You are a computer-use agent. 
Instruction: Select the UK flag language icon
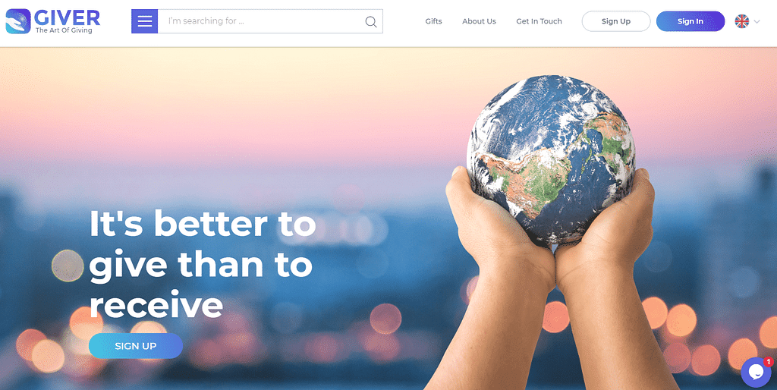pos(742,21)
